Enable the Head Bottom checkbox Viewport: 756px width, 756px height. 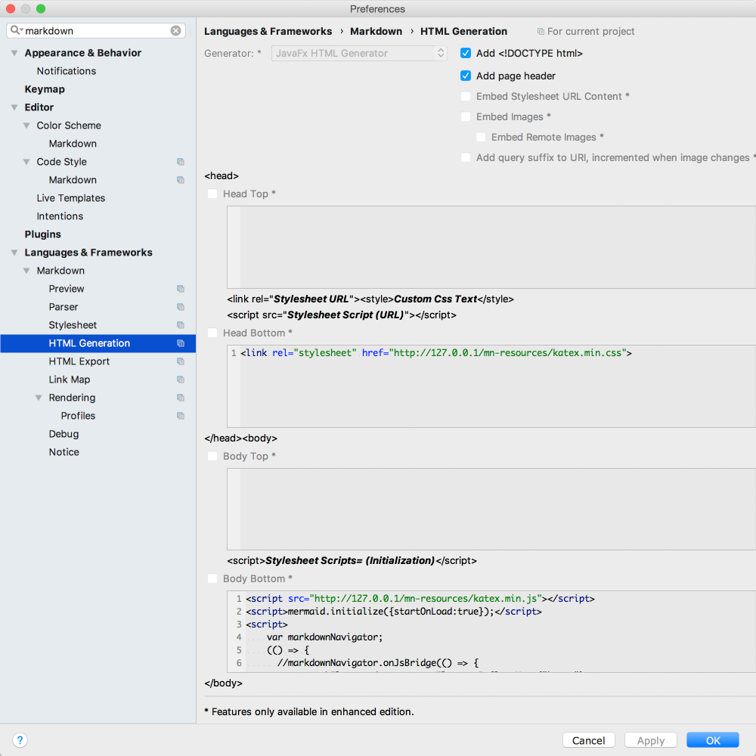(212, 333)
